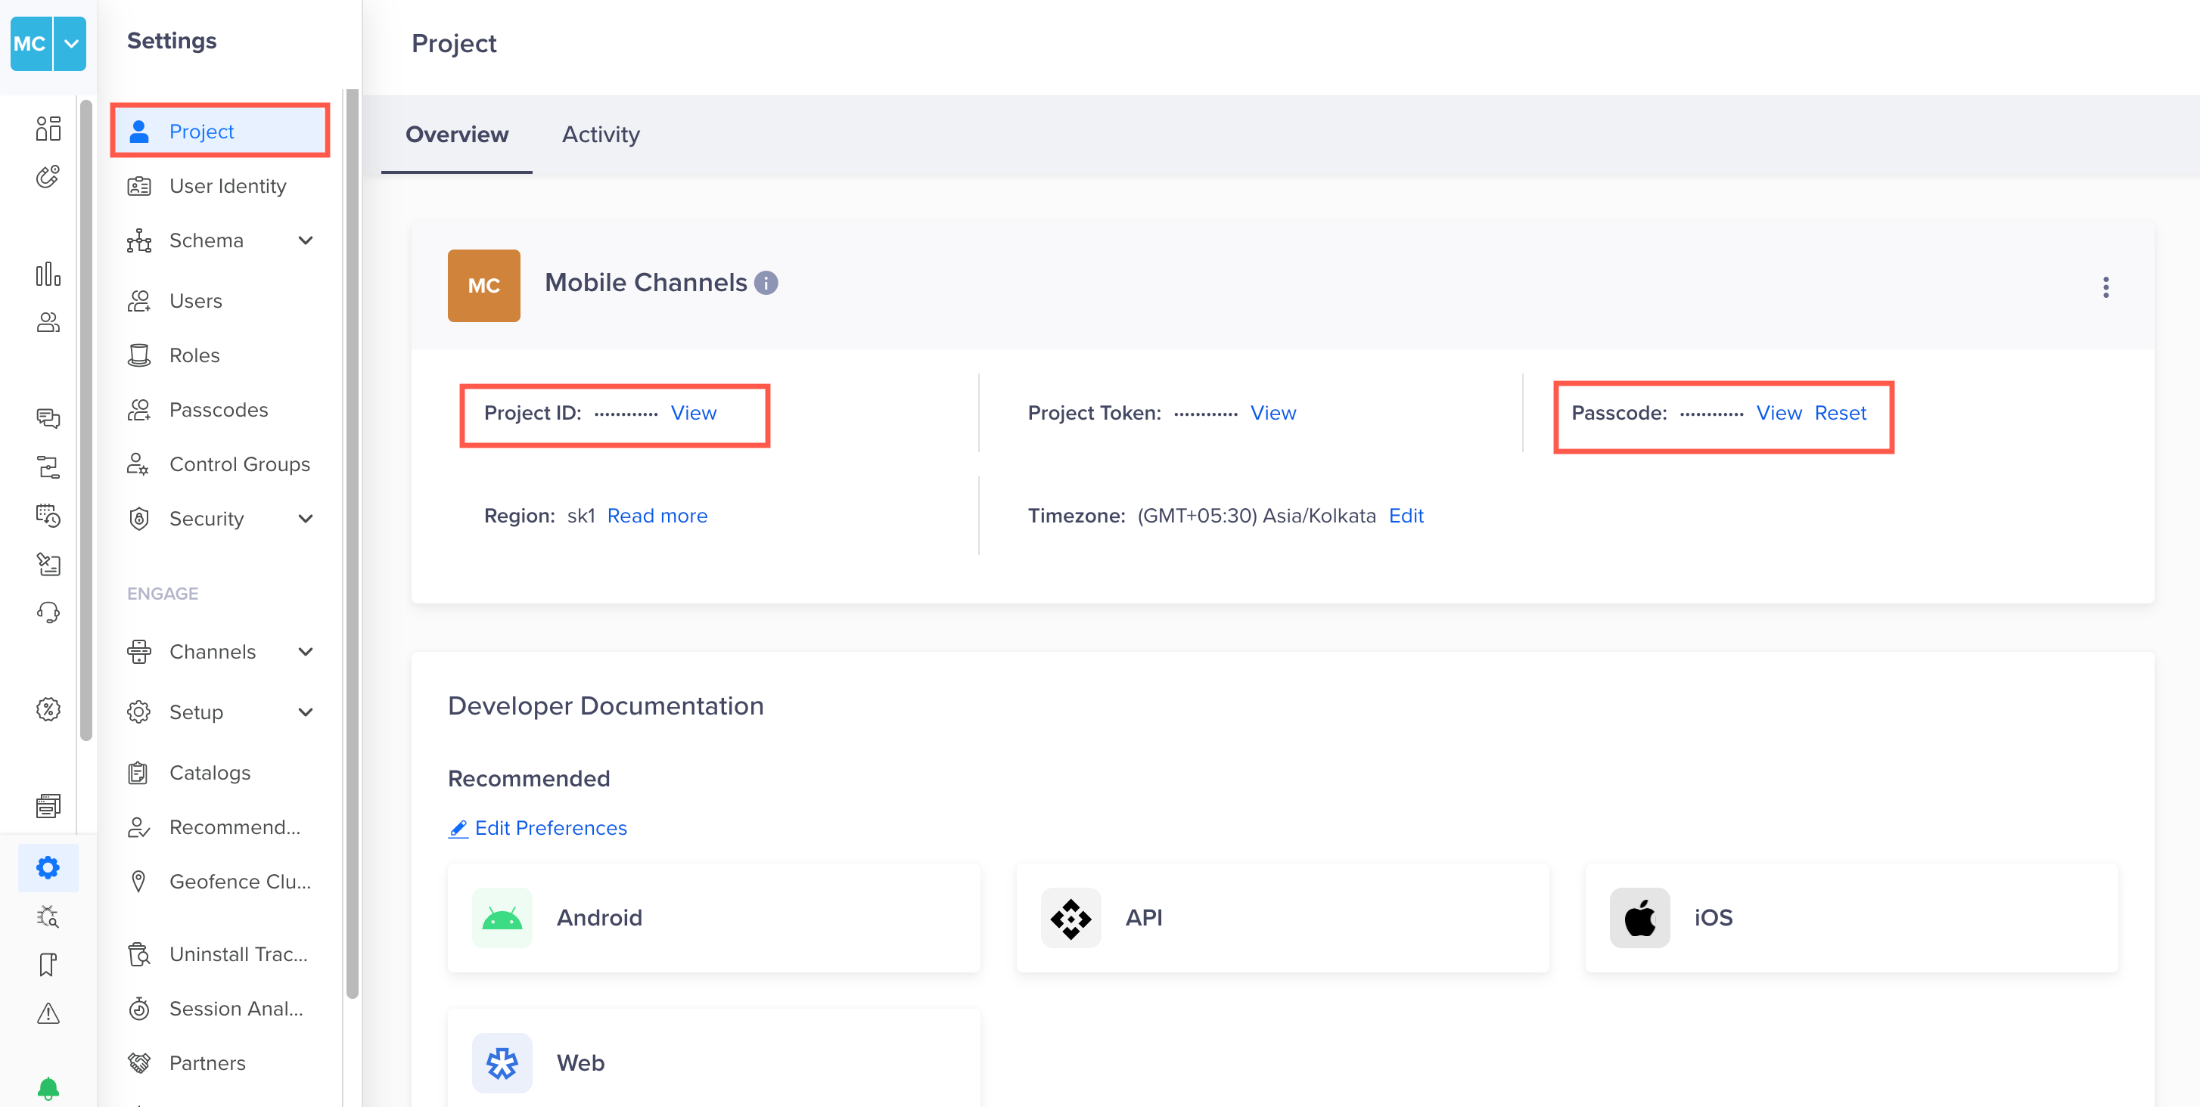2200x1107 pixels.
Task: Expand the Setup settings group
Action: click(x=306, y=711)
